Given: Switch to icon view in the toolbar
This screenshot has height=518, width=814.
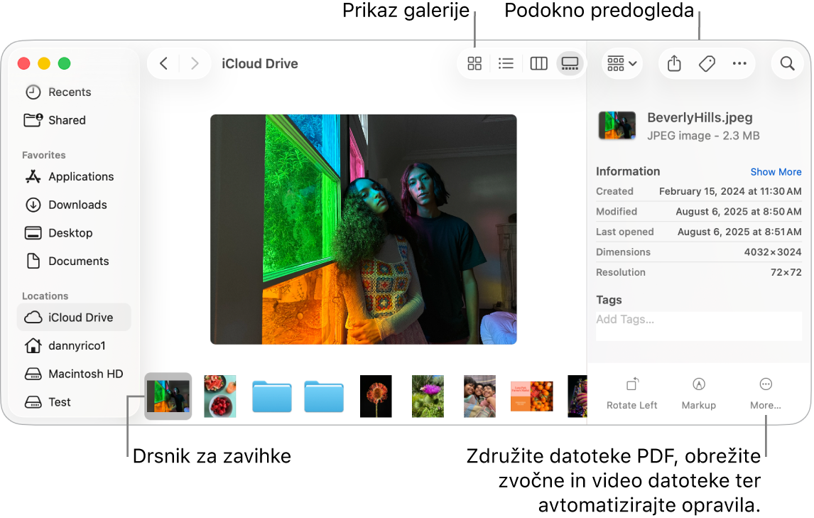Looking at the screenshot, I should point(474,63).
